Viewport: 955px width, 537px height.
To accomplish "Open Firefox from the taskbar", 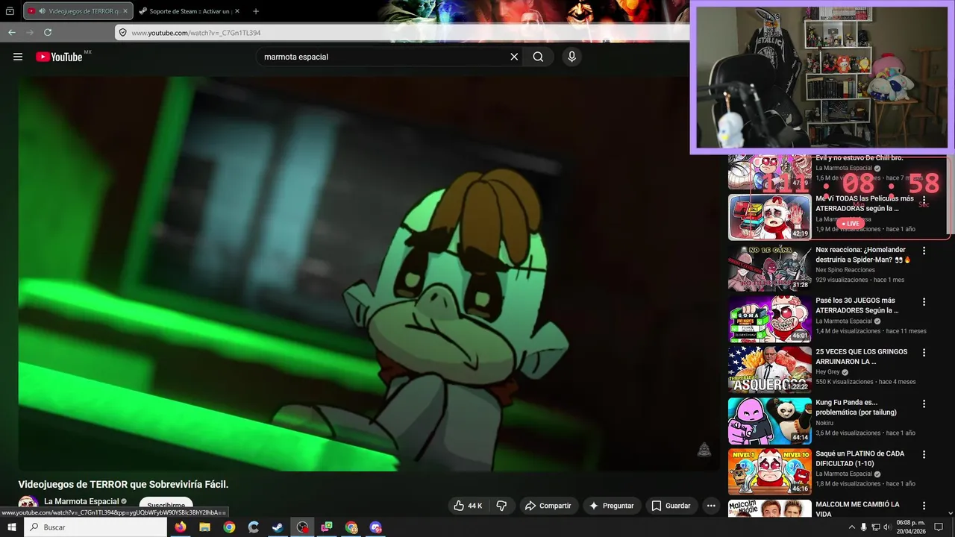I will click(x=181, y=527).
